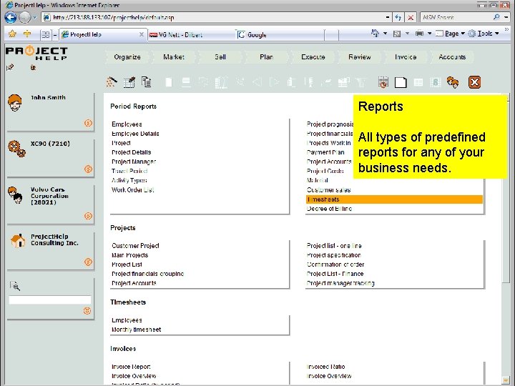Screen dimensions: 515x386
Task: Open the Employee Details report
Action: (135, 134)
